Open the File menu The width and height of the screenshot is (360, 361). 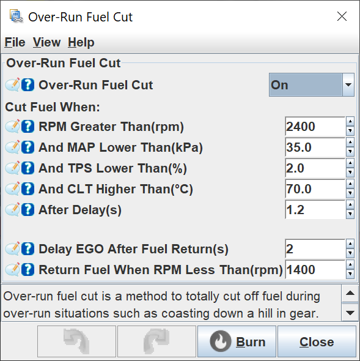(x=15, y=42)
